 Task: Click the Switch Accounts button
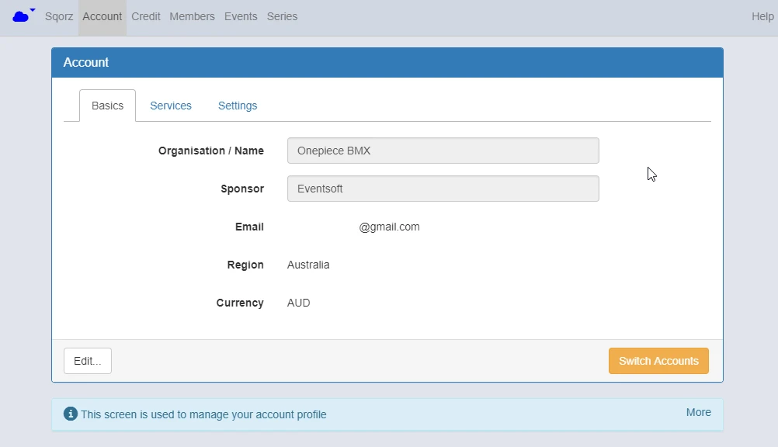click(x=658, y=361)
